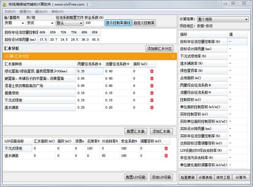The height and width of the screenshot is (187, 253).
Task: Click the 检查更新 button
Action: [188, 177]
